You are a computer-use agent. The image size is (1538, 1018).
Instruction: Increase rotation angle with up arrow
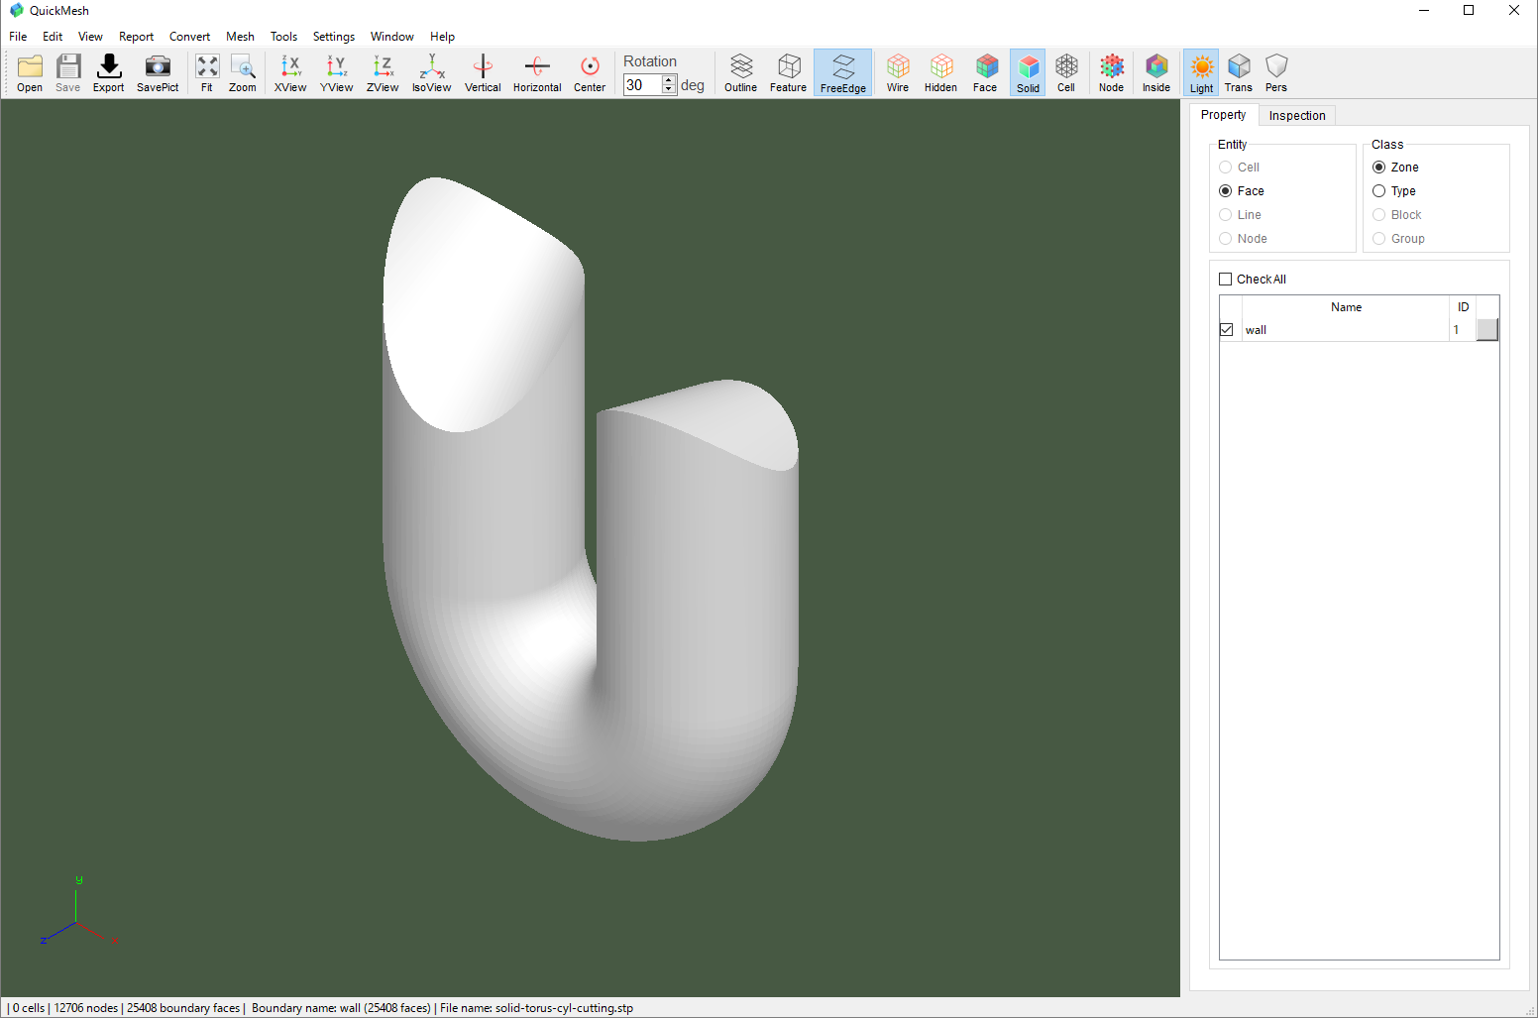[x=669, y=80]
